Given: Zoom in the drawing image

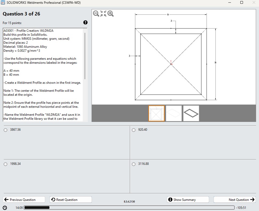Looking at the screenshot, I should click(x=111, y=13).
